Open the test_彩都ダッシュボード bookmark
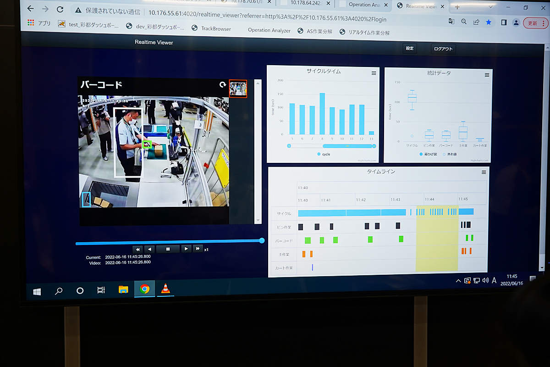The width and height of the screenshot is (550, 367). (88, 24)
